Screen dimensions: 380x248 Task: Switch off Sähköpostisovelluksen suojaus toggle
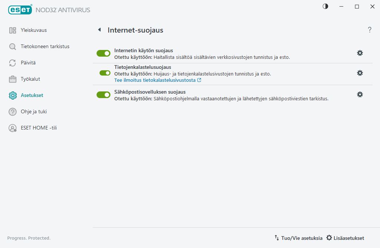[104, 95]
